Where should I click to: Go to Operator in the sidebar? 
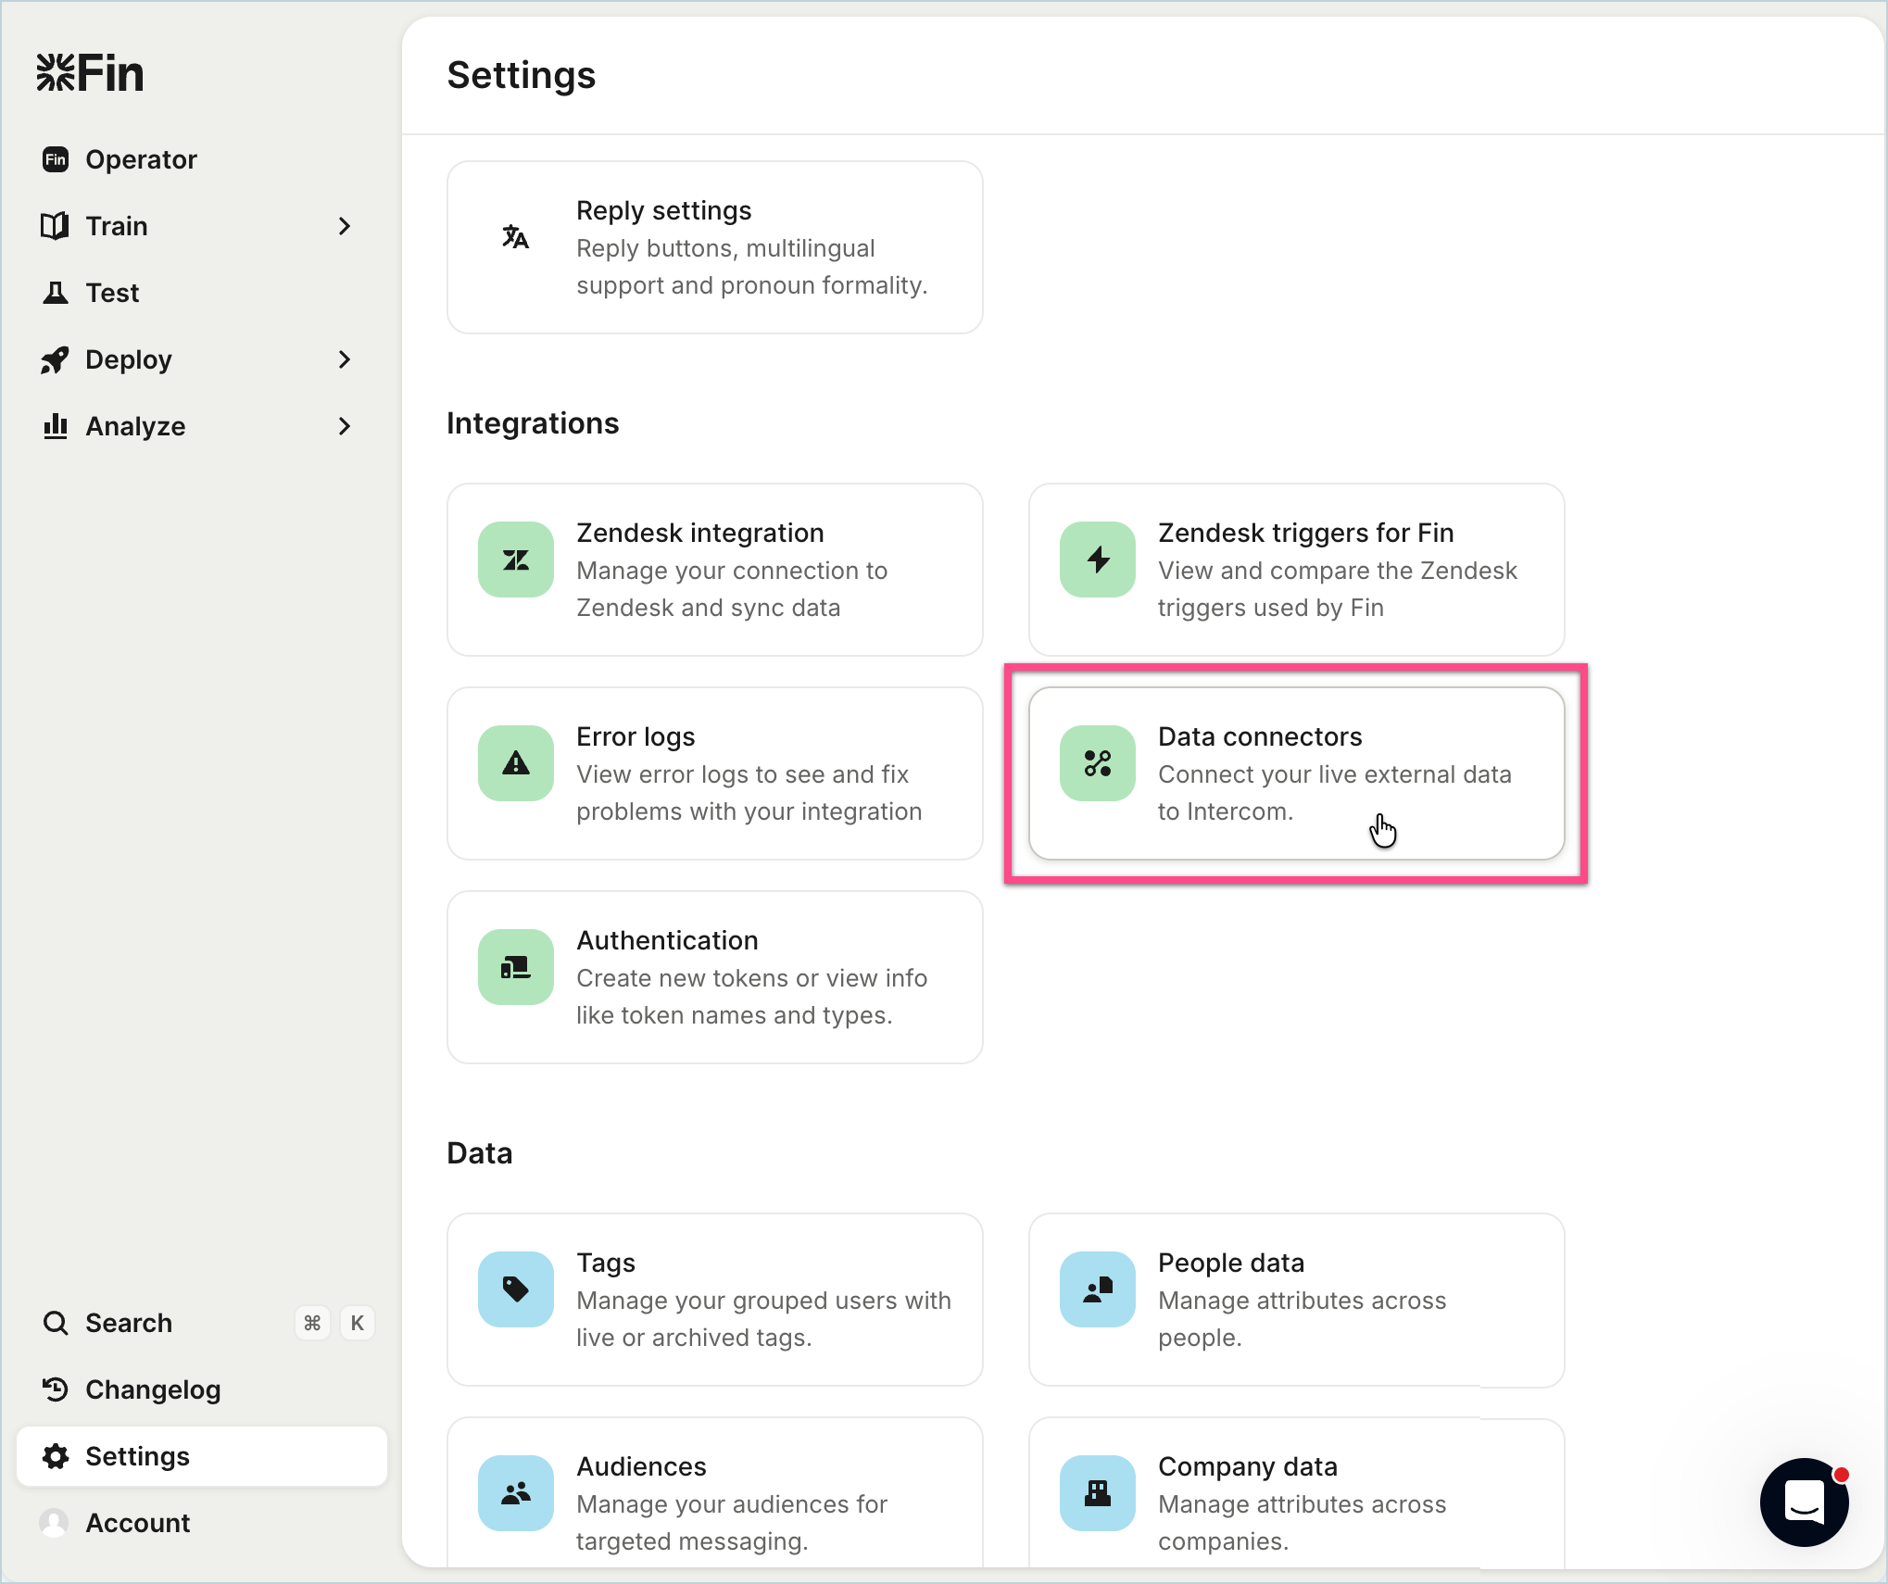(202, 159)
